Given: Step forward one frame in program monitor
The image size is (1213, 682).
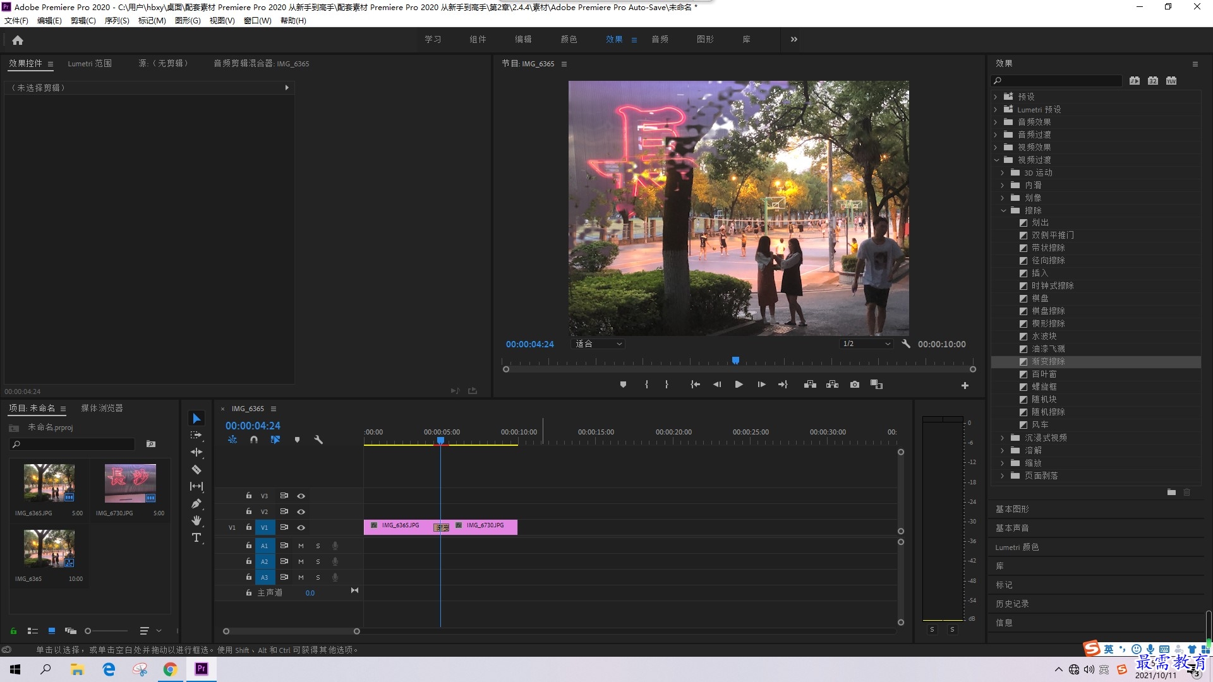Looking at the screenshot, I should click(761, 385).
